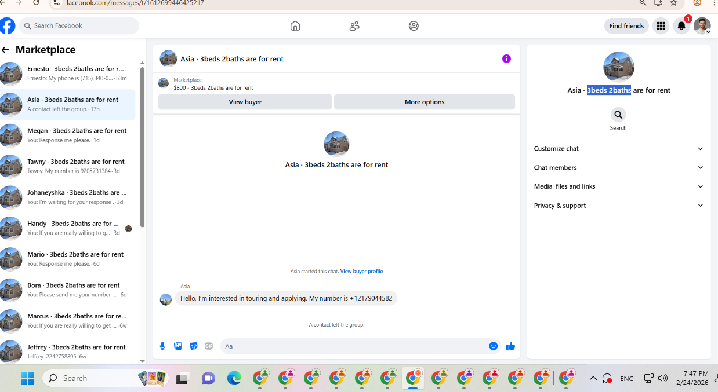This screenshot has width=718, height=392.
Task: Choose a sticker icon in the composer
Action: (x=194, y=346)
